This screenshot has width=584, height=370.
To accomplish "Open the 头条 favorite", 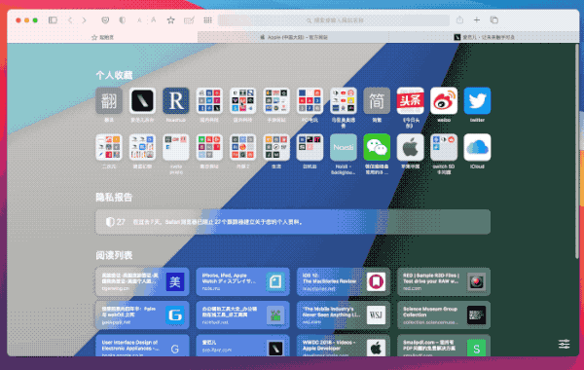I will 410,100.
